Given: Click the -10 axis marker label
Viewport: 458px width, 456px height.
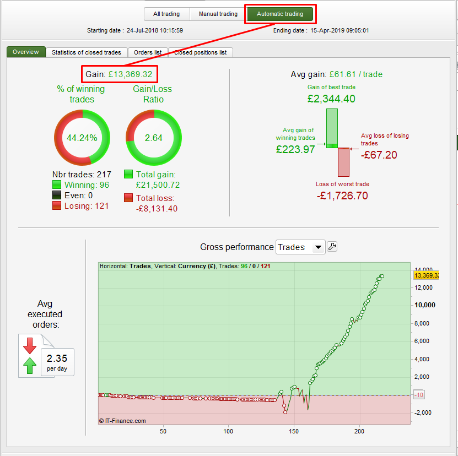Looking at the screenshot, I should tap(419, 395).
